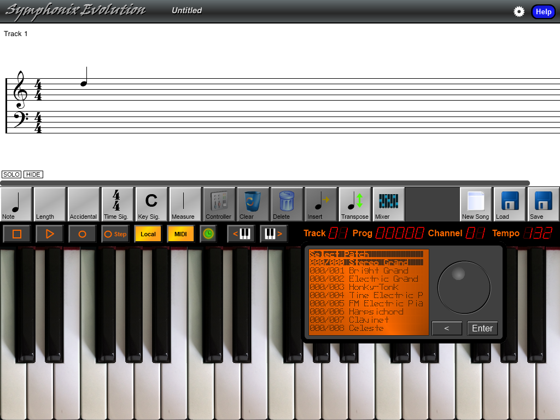Viewport: 560px width, 420px height.
Task: Stop playback with the square button
Action: pyautogui.click(x=17, y=234)
